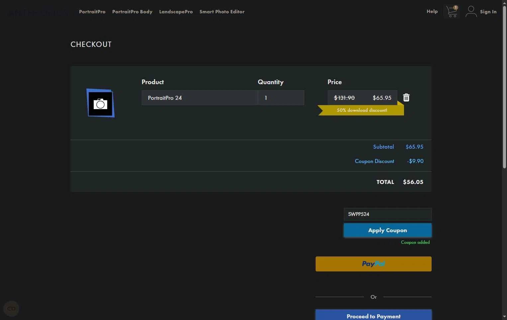This screenshot has height=320, width=507.
Task: Click the discounted $65.95 item price
Action: pos(382,98)
